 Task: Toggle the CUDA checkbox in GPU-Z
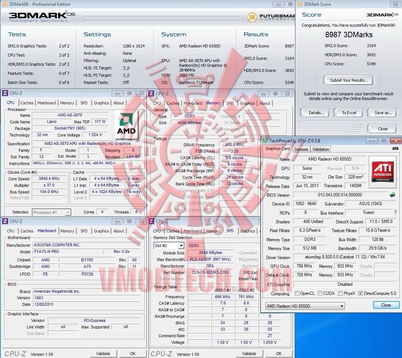click(320, 293)
